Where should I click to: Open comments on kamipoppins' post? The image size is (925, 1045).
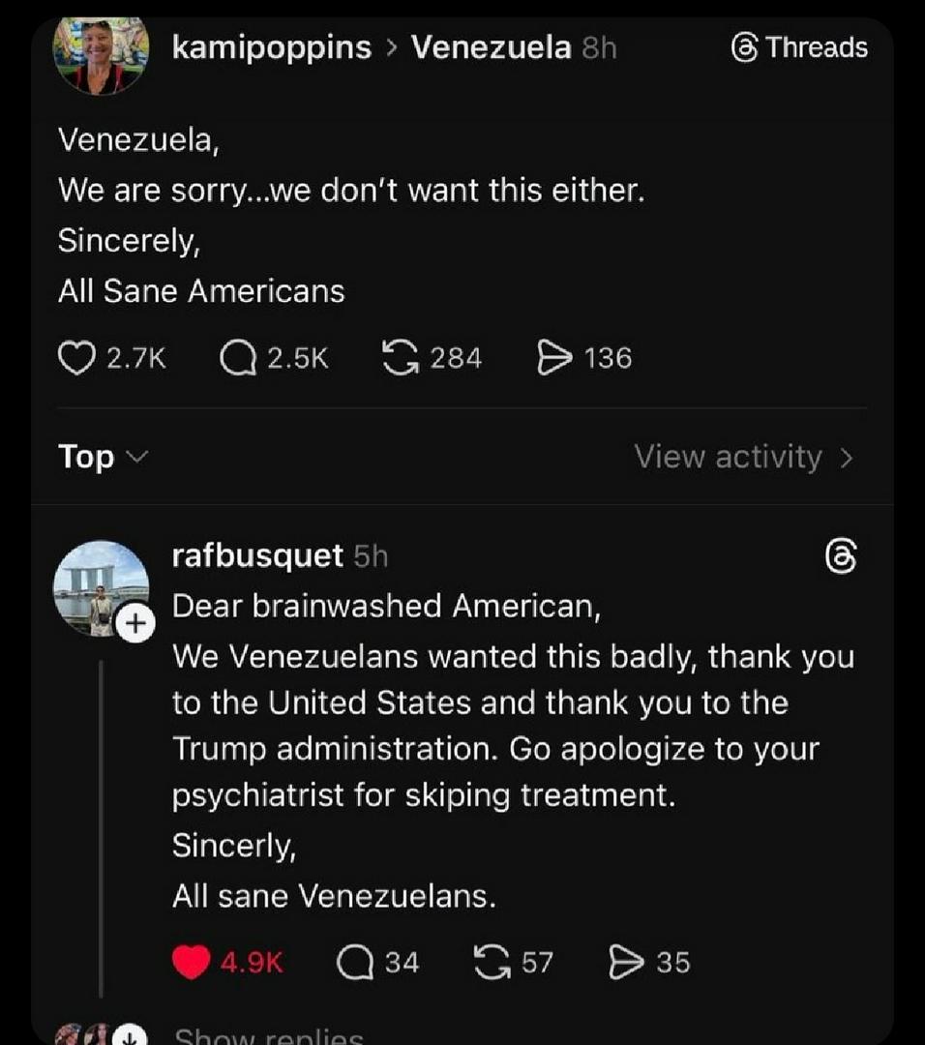tap(237, 359)
